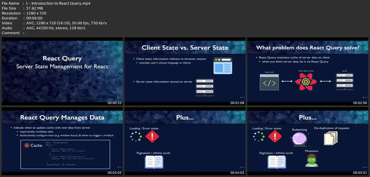Open the Plus... thumbnail stamped 00:05:01
Screen dimensions: 370x177
point(308,141)
